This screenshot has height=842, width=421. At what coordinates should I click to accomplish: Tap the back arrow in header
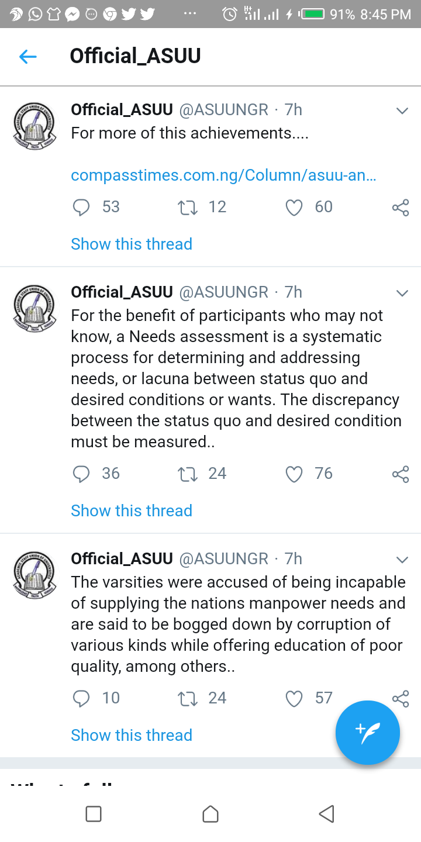28,56
